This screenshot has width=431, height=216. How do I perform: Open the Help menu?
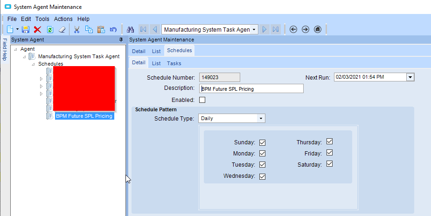coord(83,19)
